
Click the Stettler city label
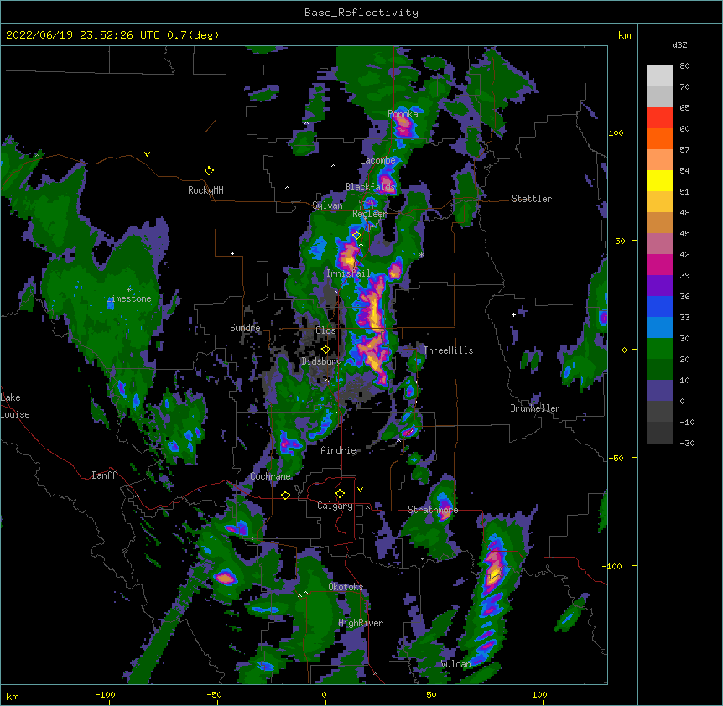tap(532, 199)
